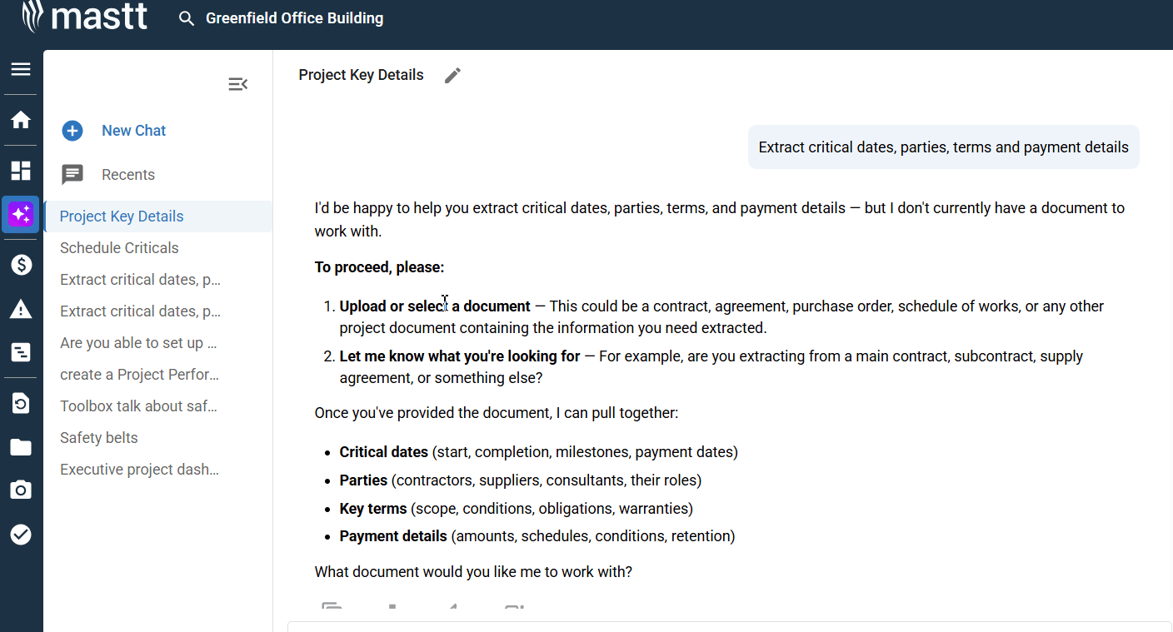This screenshot has width=1173, height=632.
Task: Open the dollar sign Cost icon
Action: pos(21,265)
